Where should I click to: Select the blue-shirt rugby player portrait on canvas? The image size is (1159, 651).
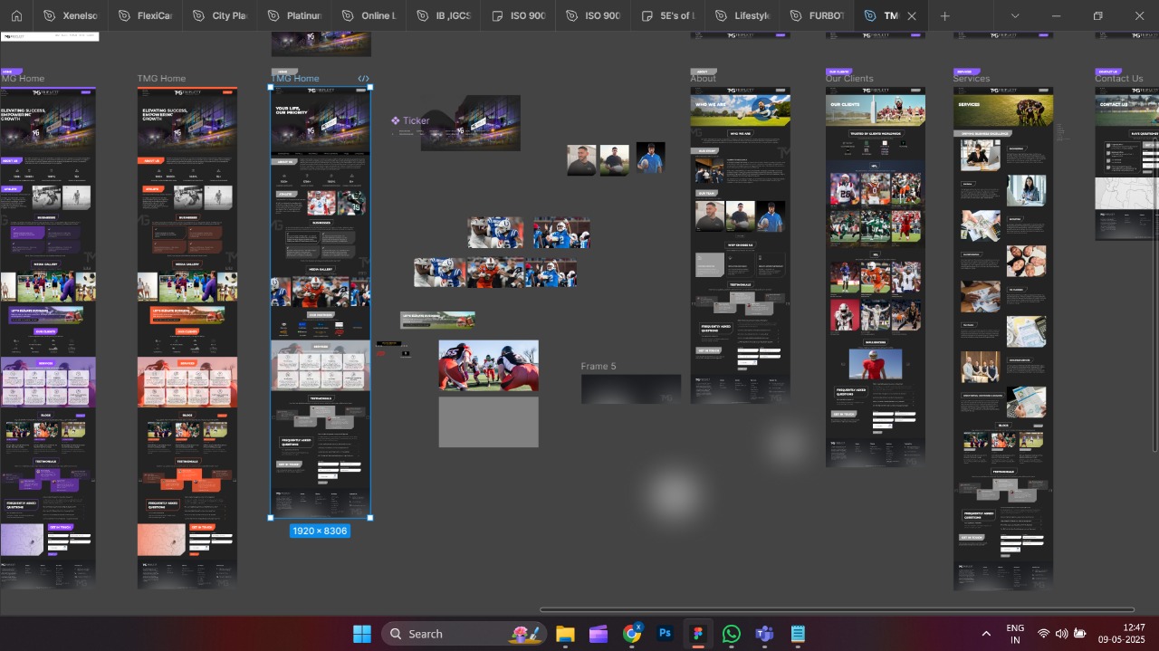pos(650,158)
